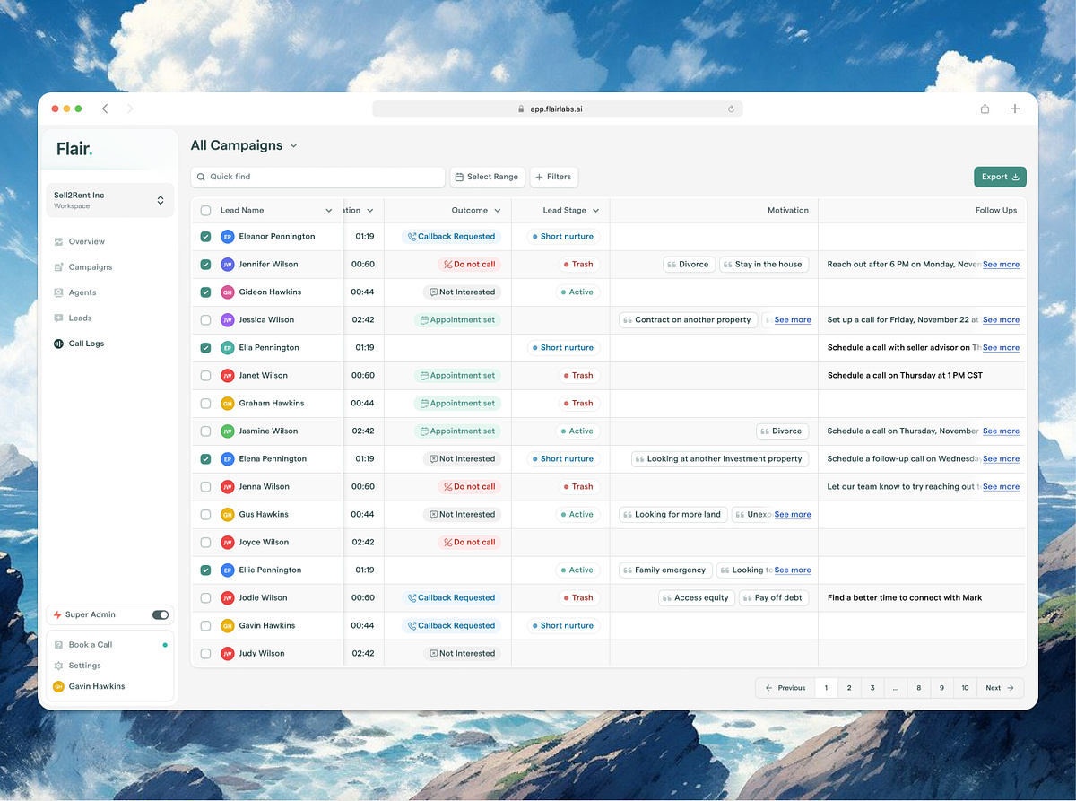
Task: Uncheck Jennifer Wilson's row checkbox
Action: pyautogui.click(x=205, y=265)
